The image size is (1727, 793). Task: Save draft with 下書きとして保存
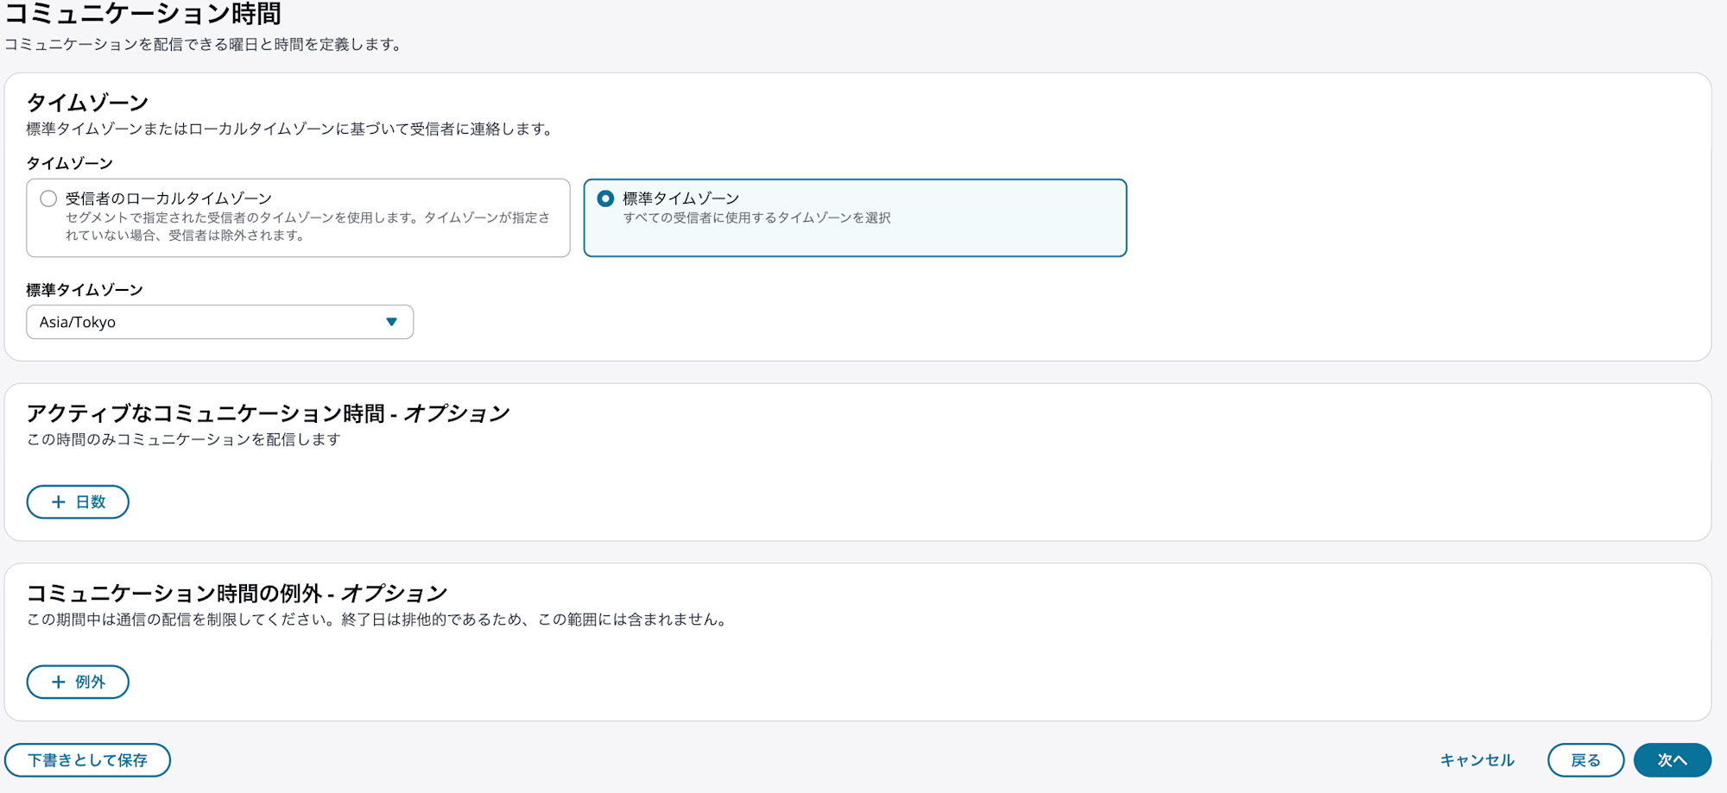coord(87,760)
